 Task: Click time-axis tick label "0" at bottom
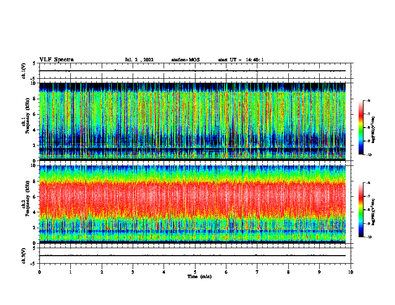pyautogui.click(x=39, y=272)
